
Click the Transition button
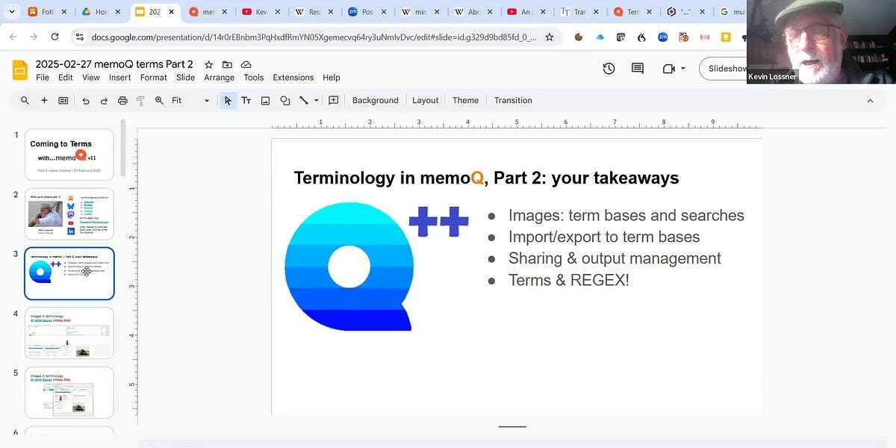point(513,100)
